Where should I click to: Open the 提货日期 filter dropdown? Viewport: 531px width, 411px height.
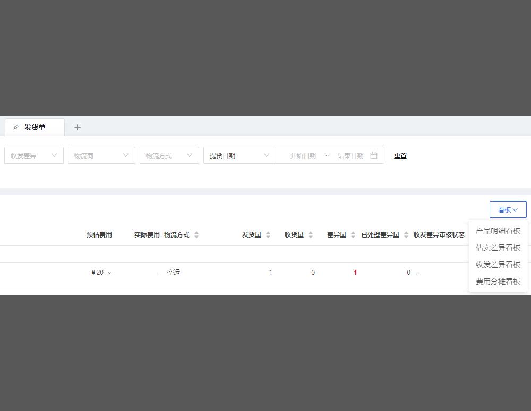pos(239,155)
